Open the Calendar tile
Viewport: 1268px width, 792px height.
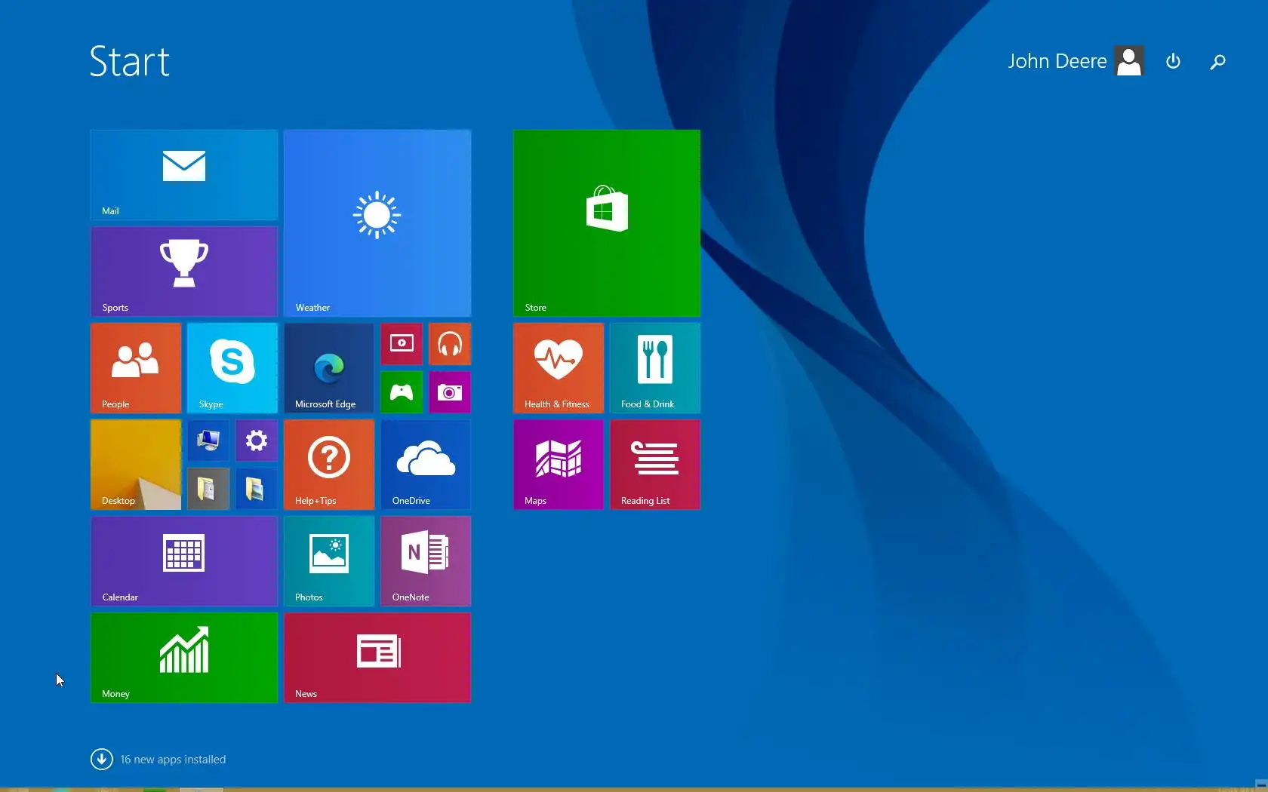point(184,561)
